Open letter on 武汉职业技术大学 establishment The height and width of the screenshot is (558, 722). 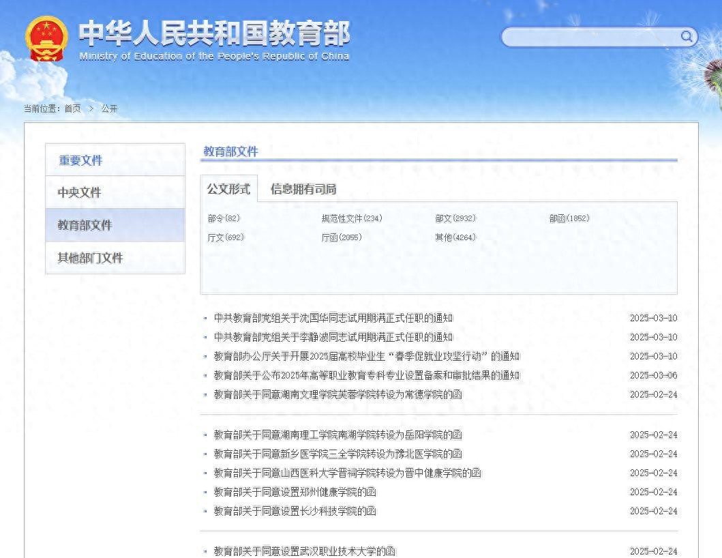[304, 551]
